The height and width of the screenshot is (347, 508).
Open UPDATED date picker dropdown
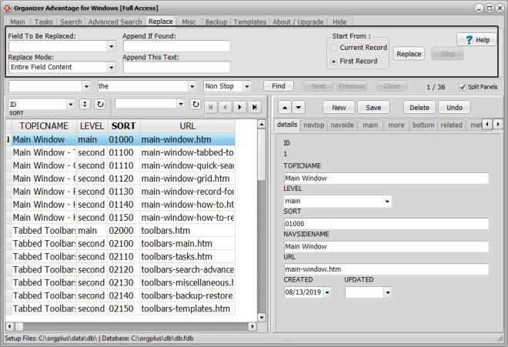(x=388, y=292)
